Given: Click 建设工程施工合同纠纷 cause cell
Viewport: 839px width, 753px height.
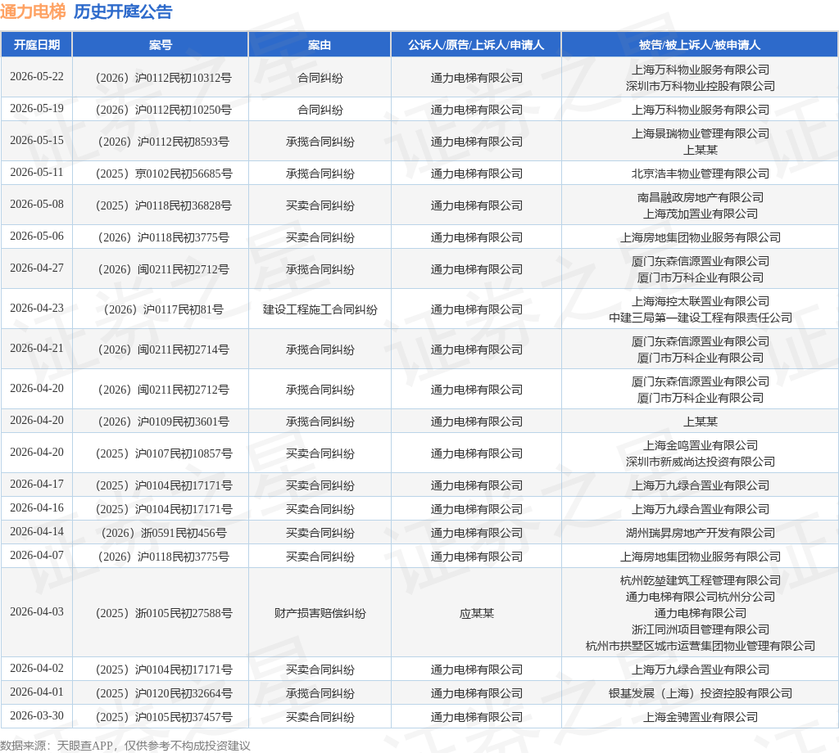Looking at the screenshot, I should coord(320,309).
